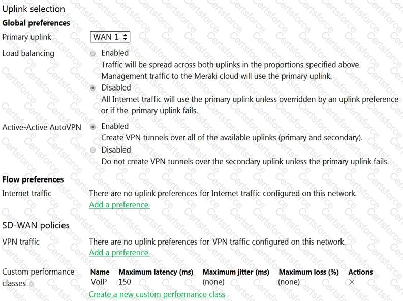Screen dimensions: 403x301
Task: Click the Actions column header
Action: point(360,272)
